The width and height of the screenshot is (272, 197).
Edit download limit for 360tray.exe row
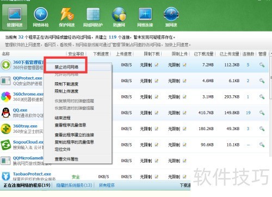(x=157, y=128)
